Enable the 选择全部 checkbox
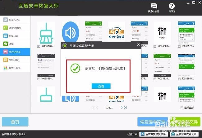This screenshot has height=138, width=202. [x=182, y=108]
